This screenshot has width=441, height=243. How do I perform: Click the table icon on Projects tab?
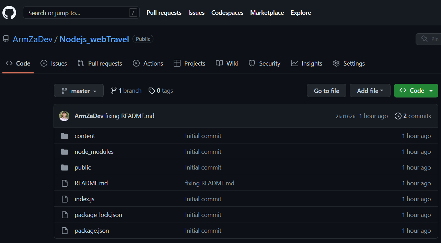click(x=177, y=63)
